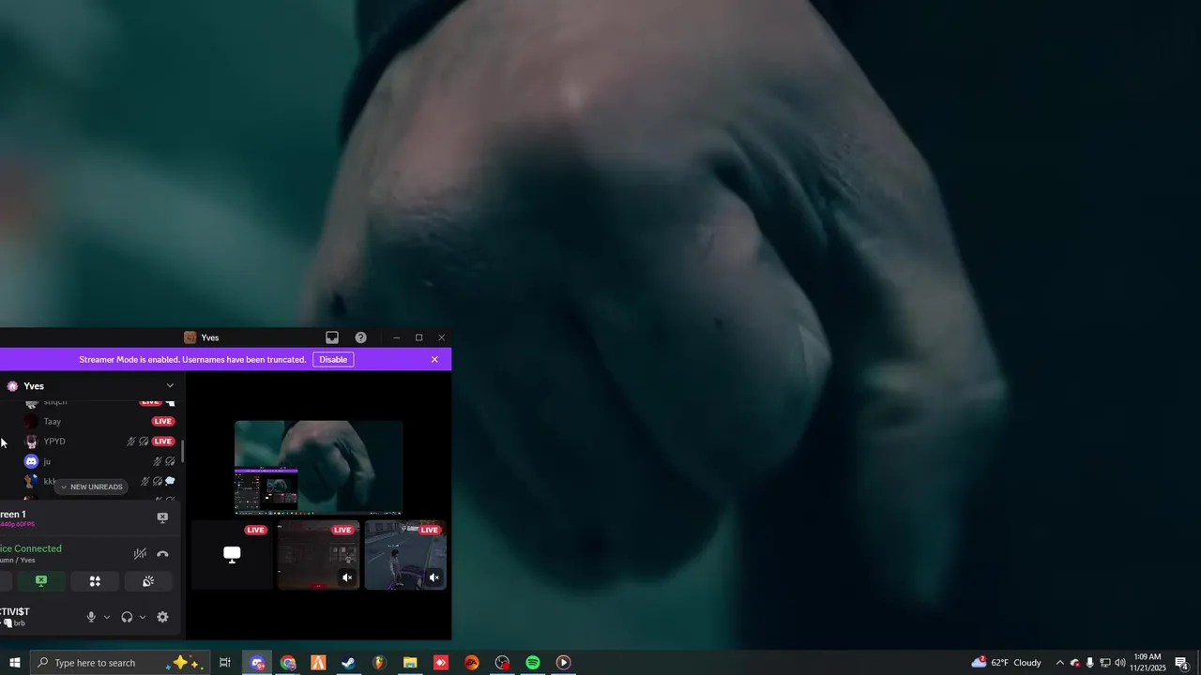
Task: Toggle noise suppression icon
Action: (x=140, y=554)
